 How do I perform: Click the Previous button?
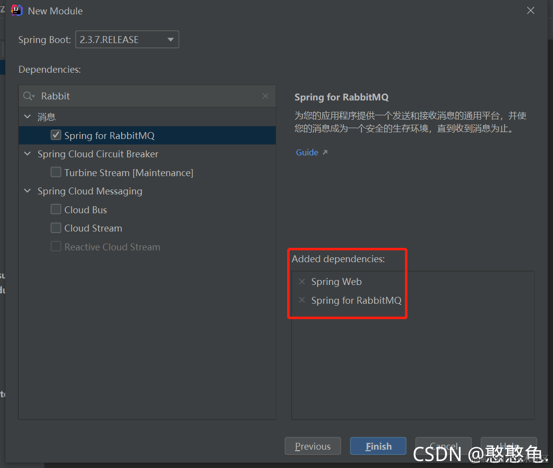coord(313,446)
